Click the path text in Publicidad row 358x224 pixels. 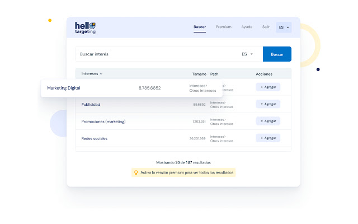coord(222,105)
